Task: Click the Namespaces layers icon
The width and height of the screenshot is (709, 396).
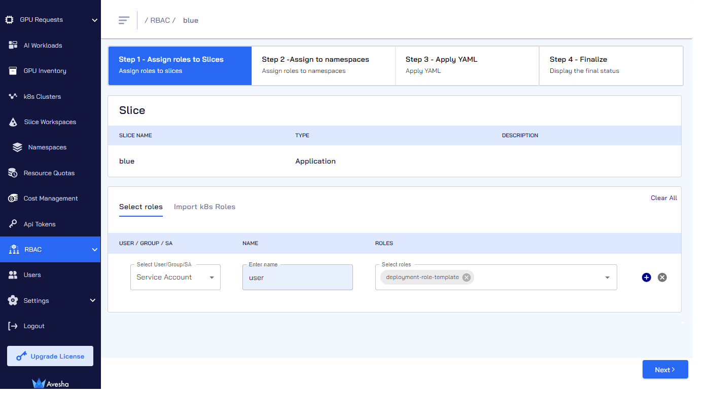Action: coord(18,147)
